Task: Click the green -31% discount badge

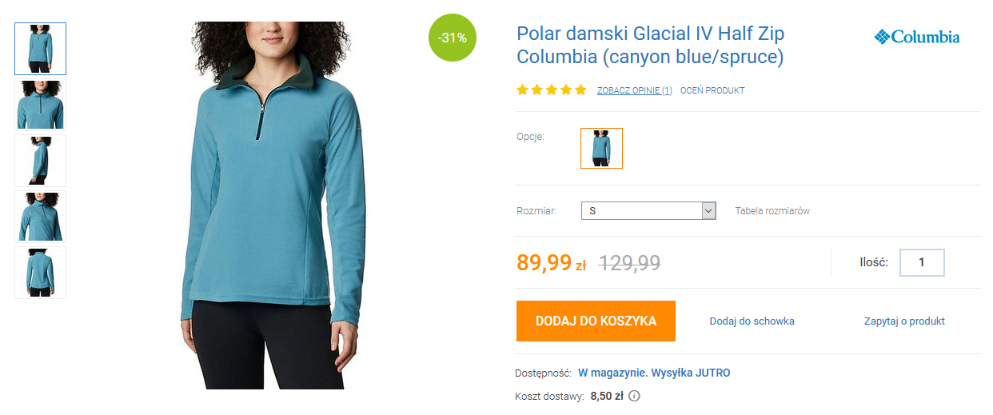Action: 453,38
